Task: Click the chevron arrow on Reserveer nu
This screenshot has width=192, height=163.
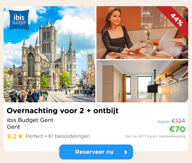Action: click(126, 152)
